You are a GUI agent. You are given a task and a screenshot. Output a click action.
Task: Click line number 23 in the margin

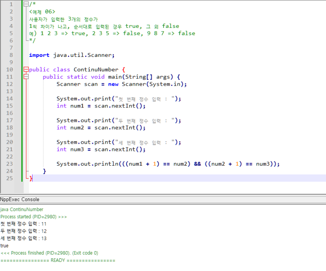tap(9, 164)
